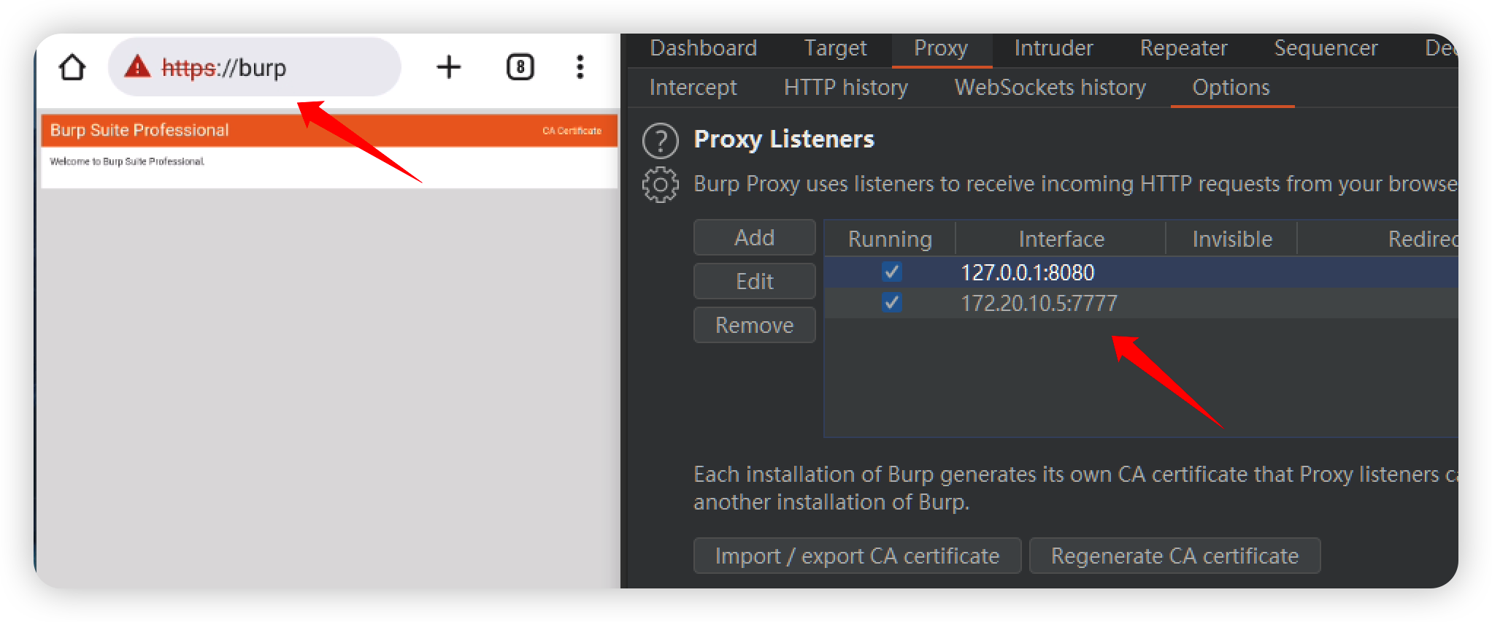
Task: Click the Edit listener button
Action: coord(754,281)
